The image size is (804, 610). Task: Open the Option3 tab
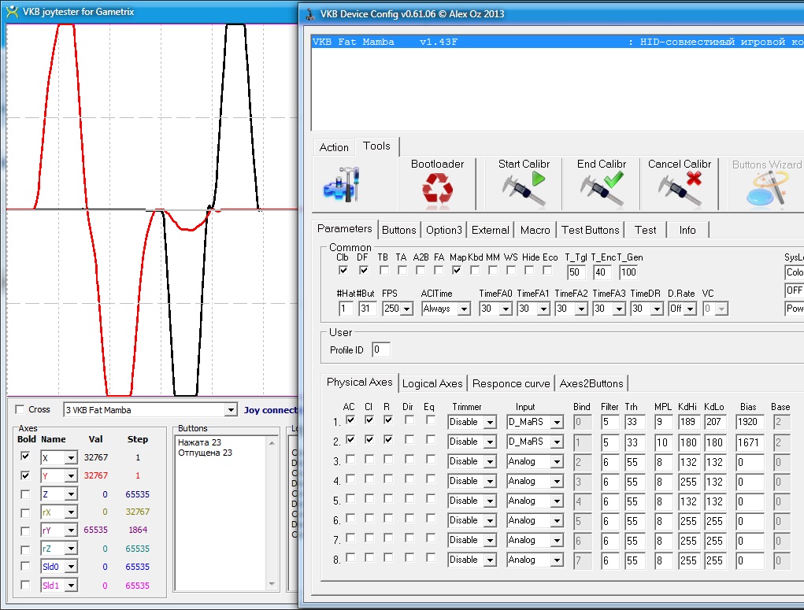pos(444,230)
